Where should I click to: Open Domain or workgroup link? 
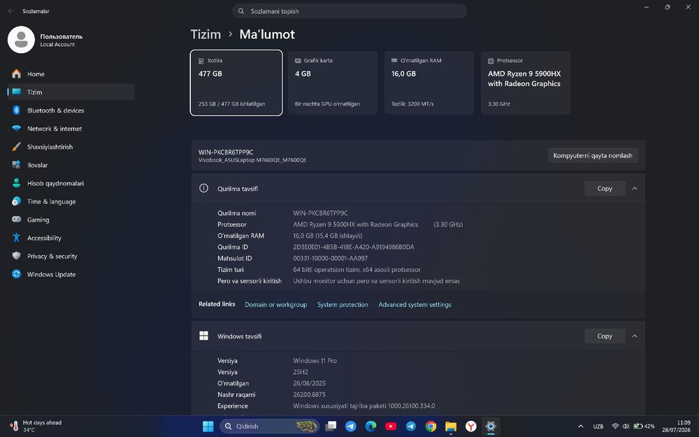click(x=276, y=305)
